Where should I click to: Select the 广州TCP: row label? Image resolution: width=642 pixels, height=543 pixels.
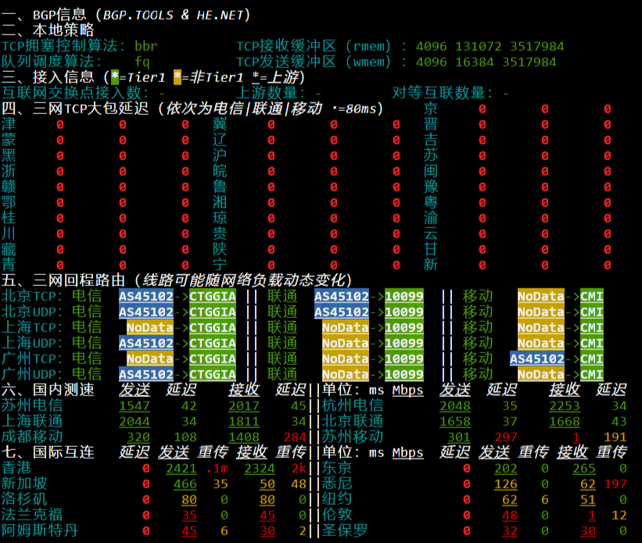click(32, 359)
